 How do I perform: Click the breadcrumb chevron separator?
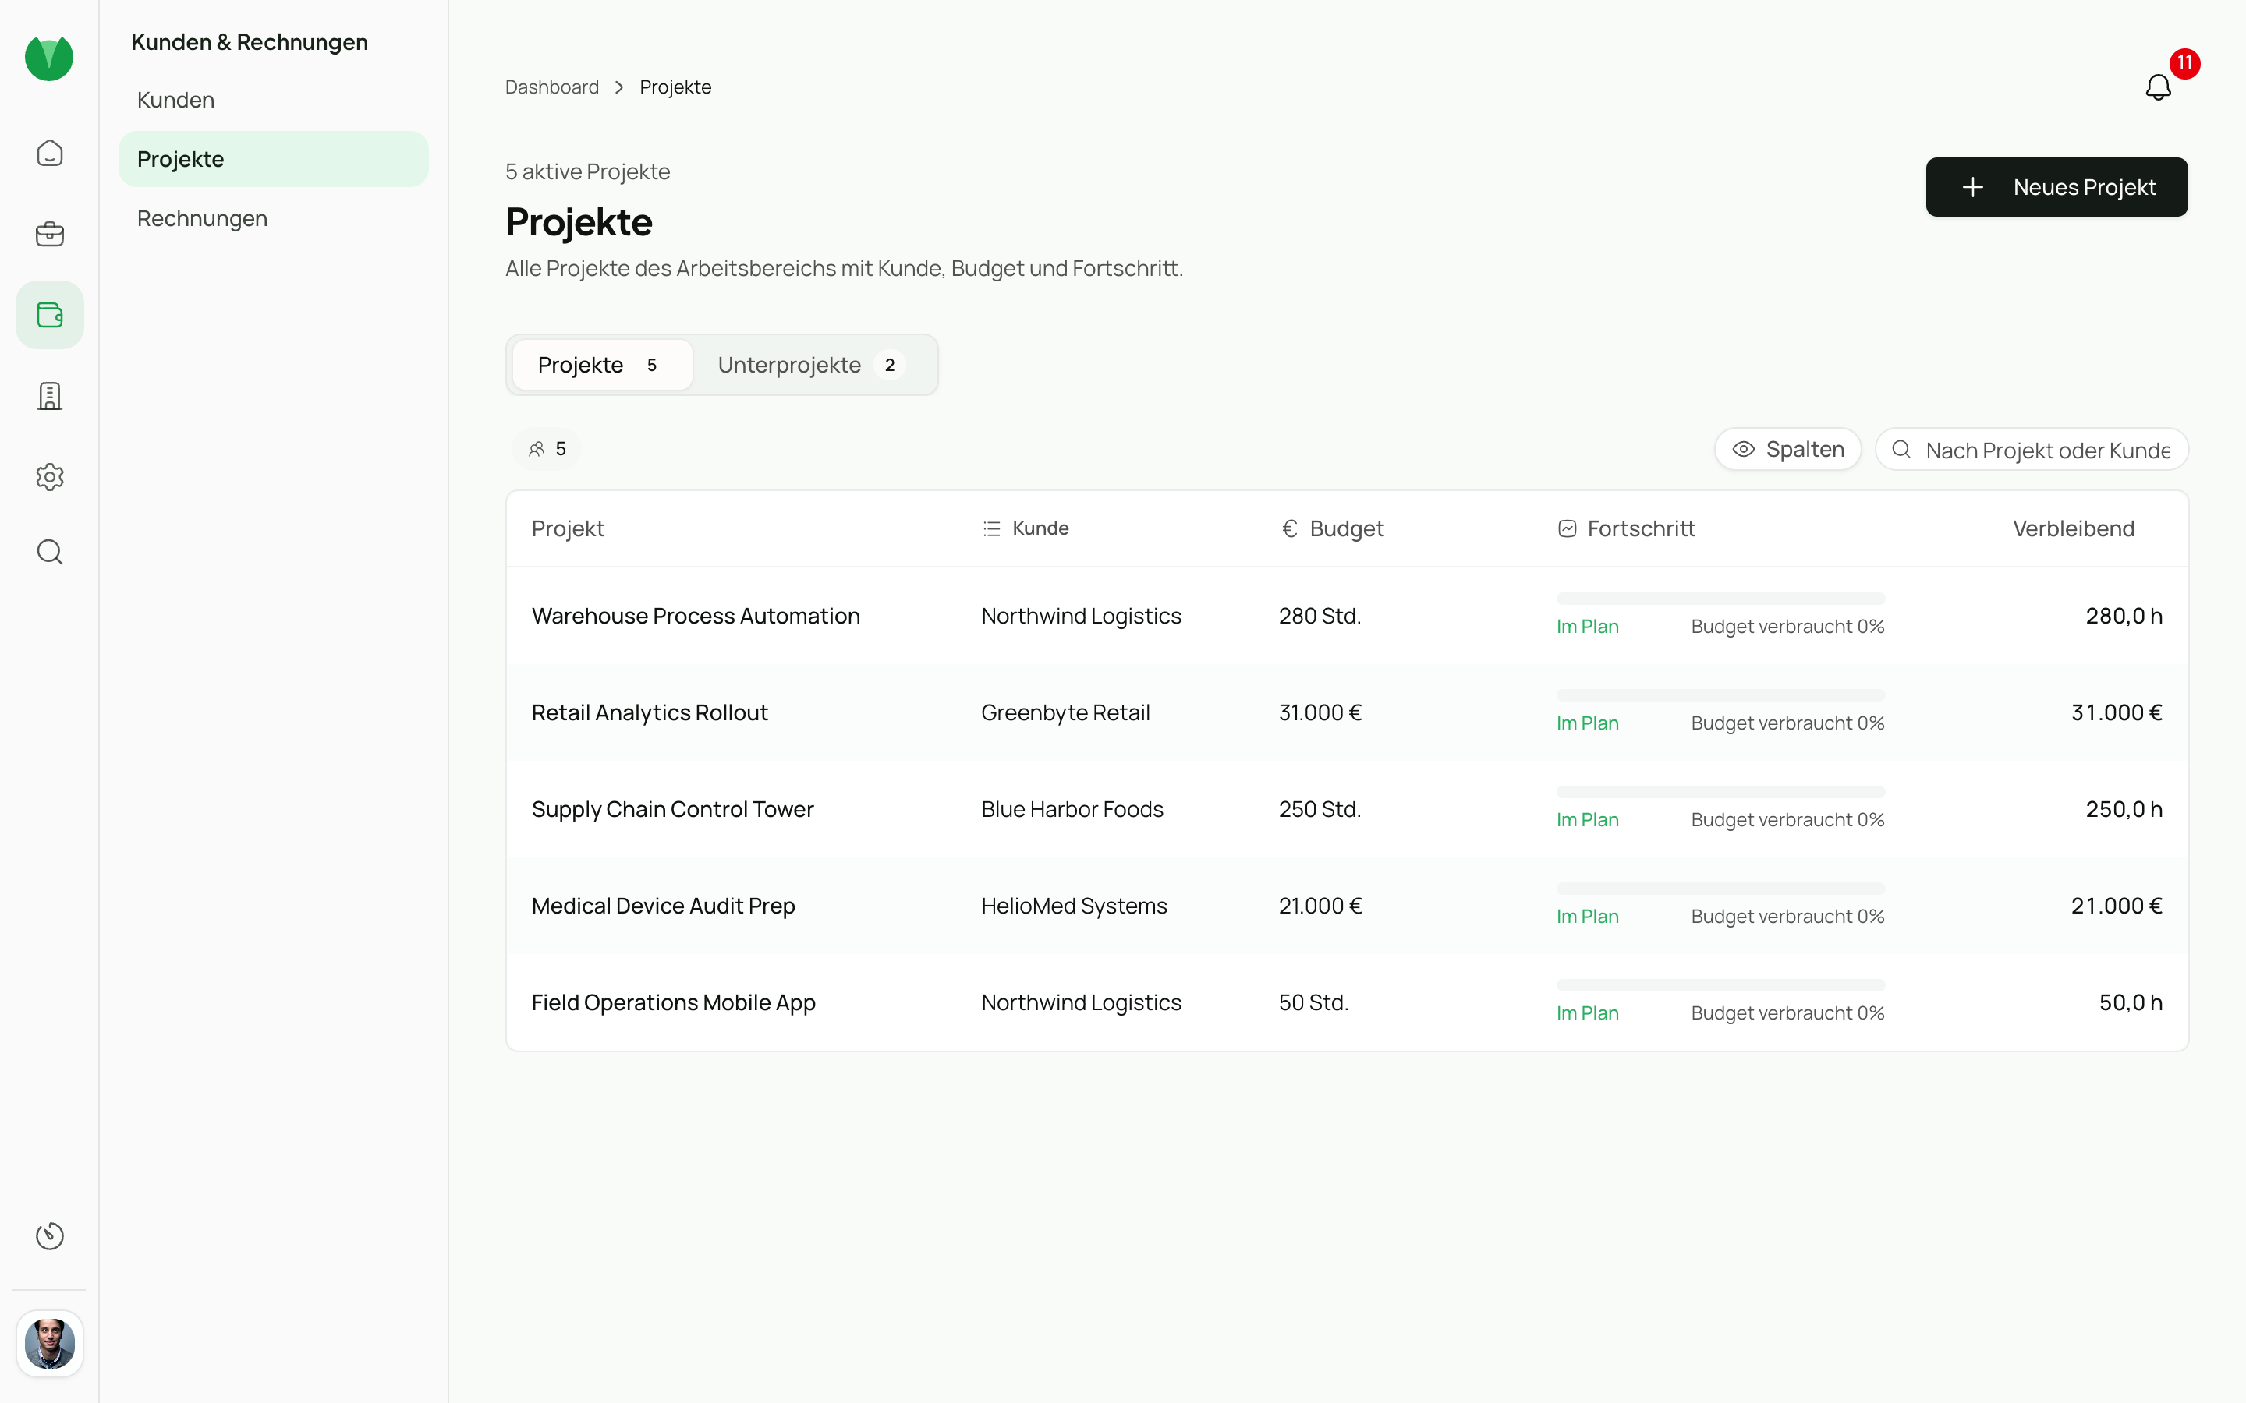[619, 87]
